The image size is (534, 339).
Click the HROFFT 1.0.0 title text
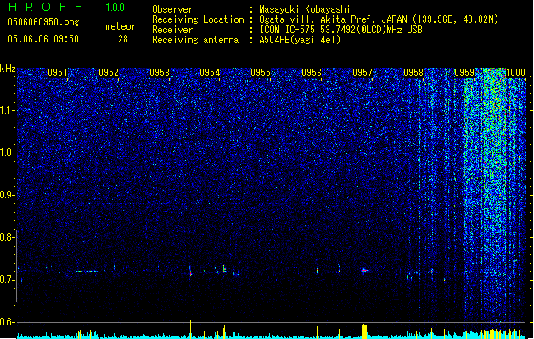tap(67, 7)
